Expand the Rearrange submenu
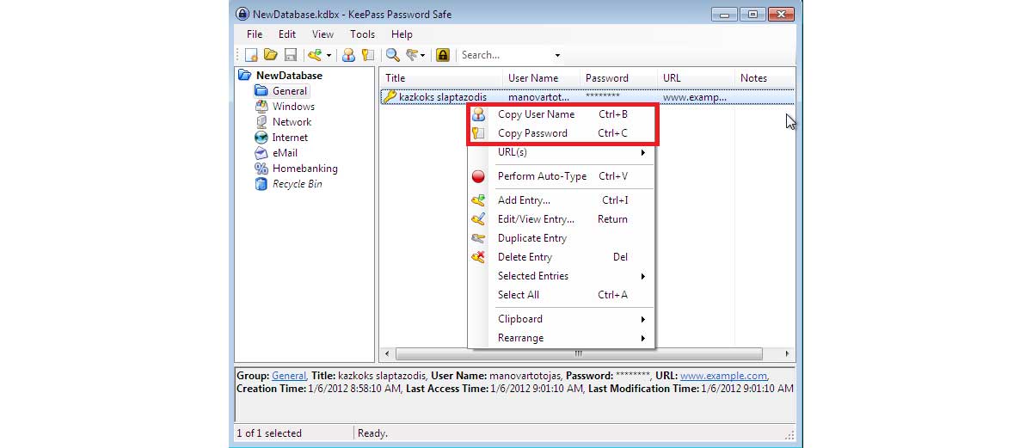The height and width of the screenshot is (448, 1032). click(x=562, y=338)
